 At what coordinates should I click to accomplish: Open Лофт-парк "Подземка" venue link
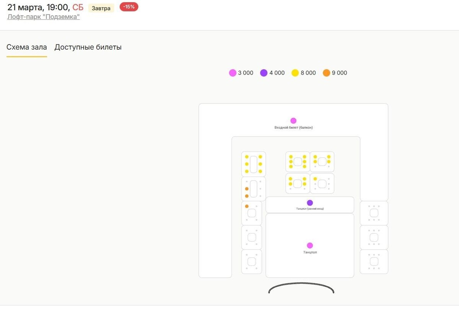pos(44,17)
